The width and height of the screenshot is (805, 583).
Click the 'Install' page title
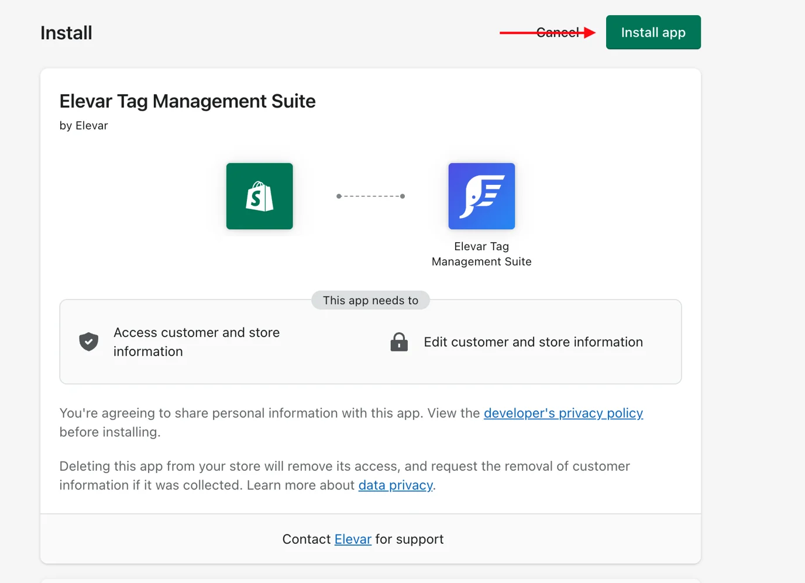point(67,33)
